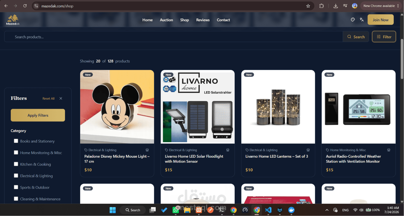The height and width of the screenshot is (216, 404).
Task: Open the Windows Start menu
Action: pyautogui.click(x=113, y=210)
